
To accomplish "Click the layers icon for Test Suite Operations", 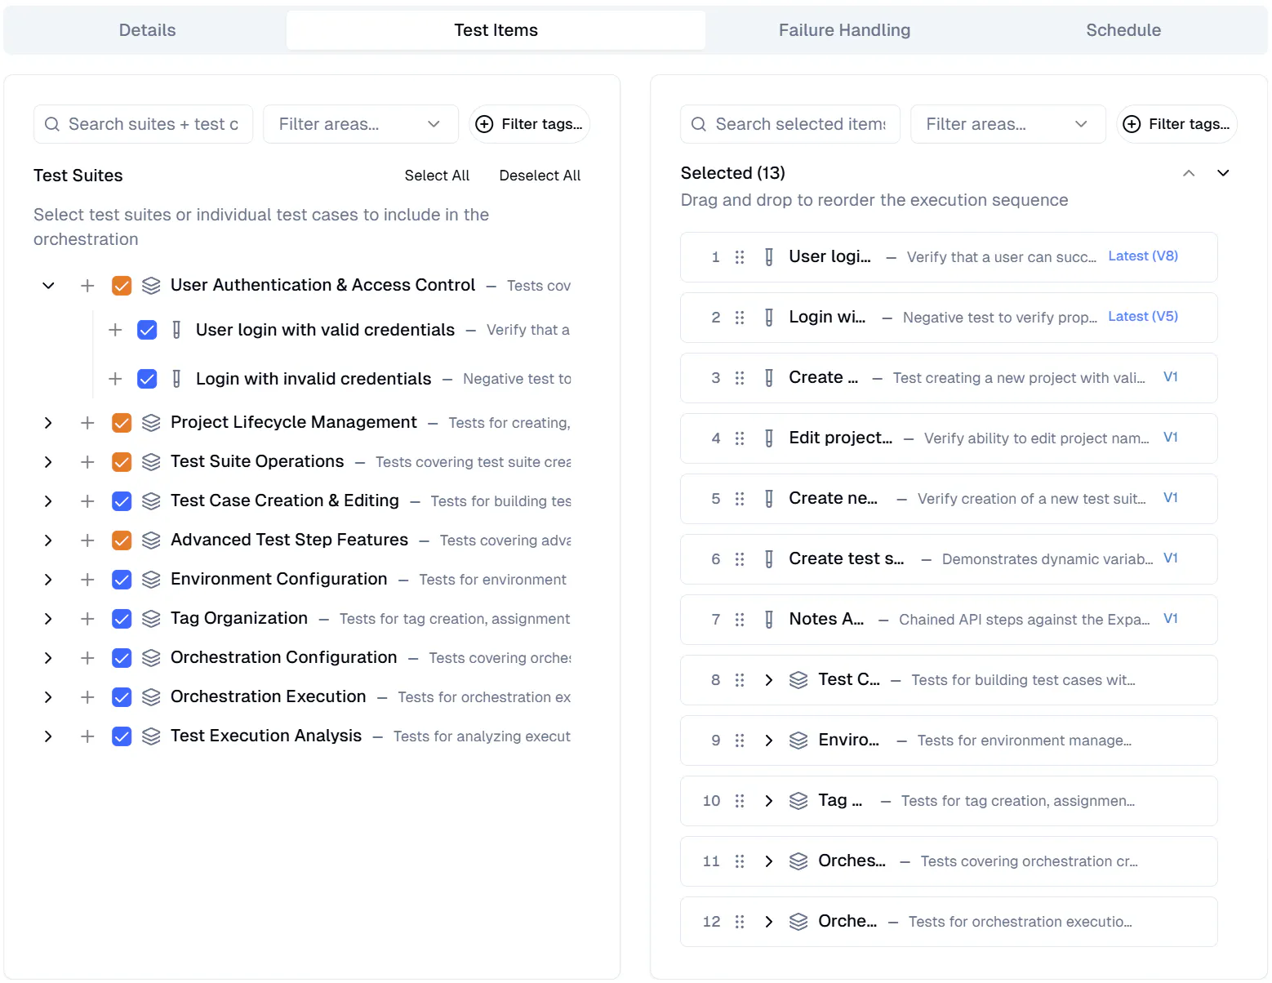I will pyautogui.click(x=151, y=462).
